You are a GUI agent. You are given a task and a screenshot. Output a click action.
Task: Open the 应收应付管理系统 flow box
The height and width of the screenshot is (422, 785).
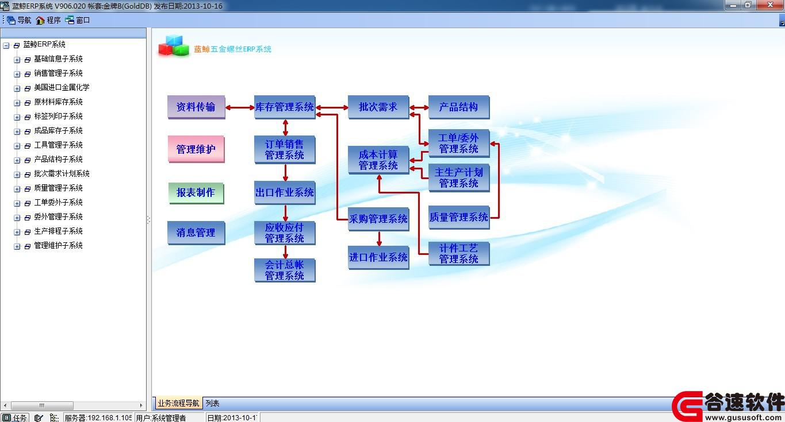point(285,233)
